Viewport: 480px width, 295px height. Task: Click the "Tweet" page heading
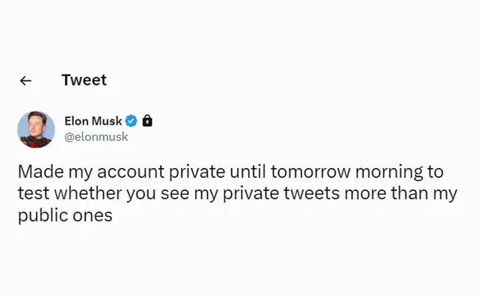point(84,80)
